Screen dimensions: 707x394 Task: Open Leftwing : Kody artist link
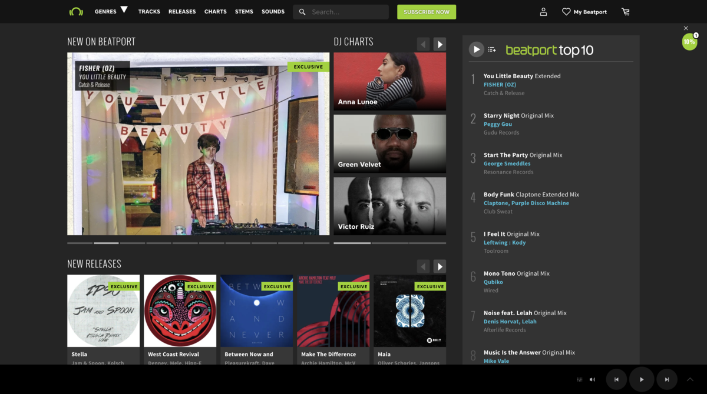[505, 242]
